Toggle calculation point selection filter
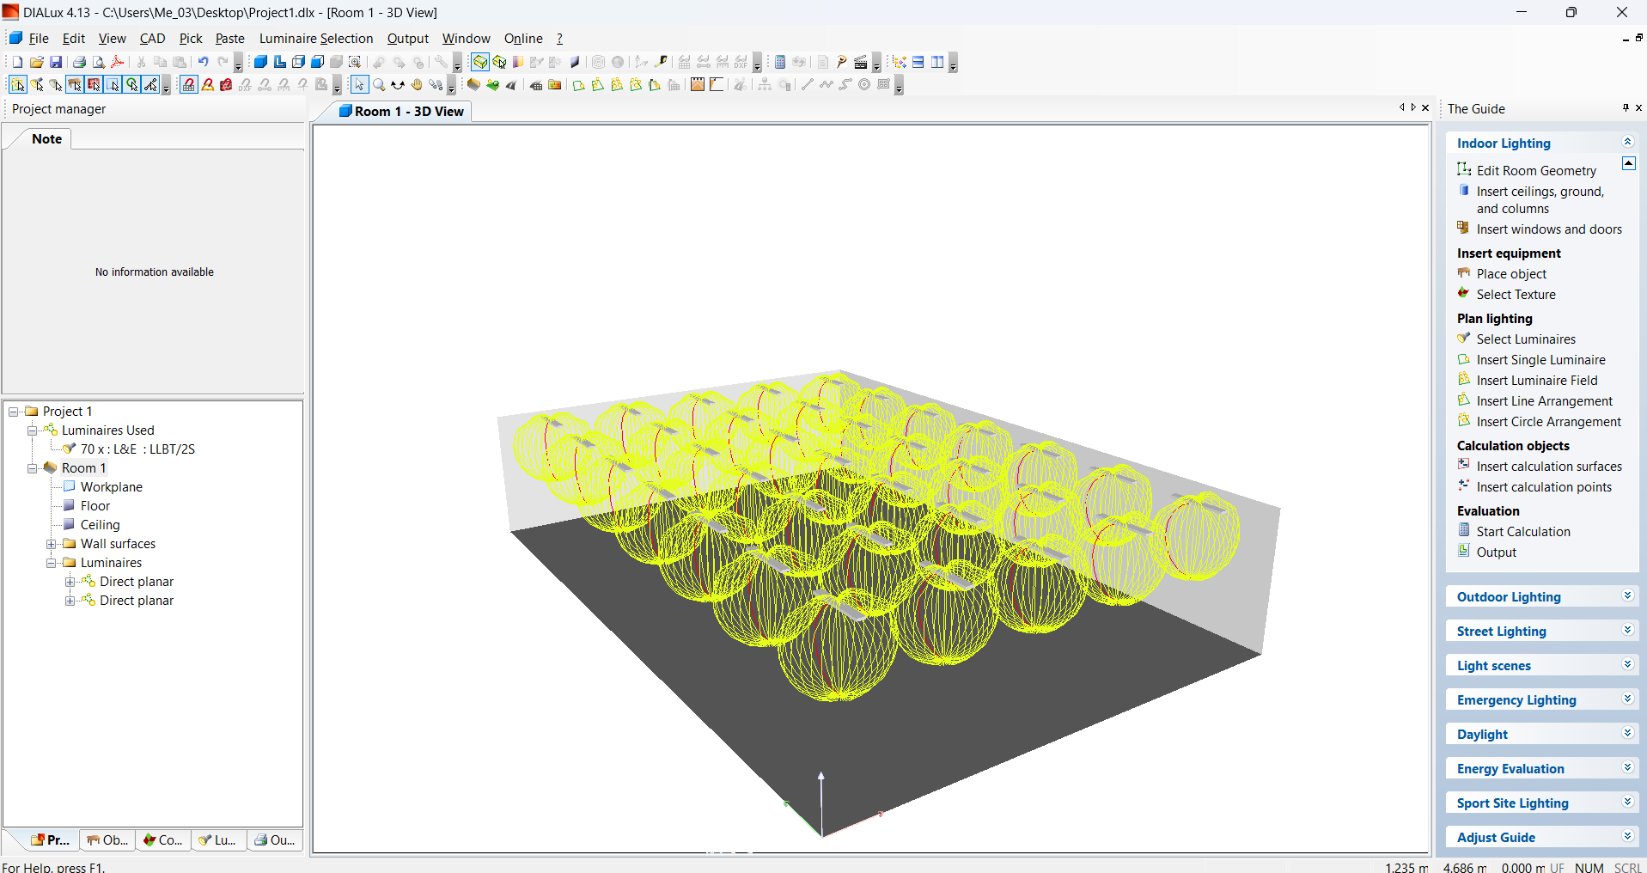The width and height of the screenshot is (1647, 873). coord(131,84)
